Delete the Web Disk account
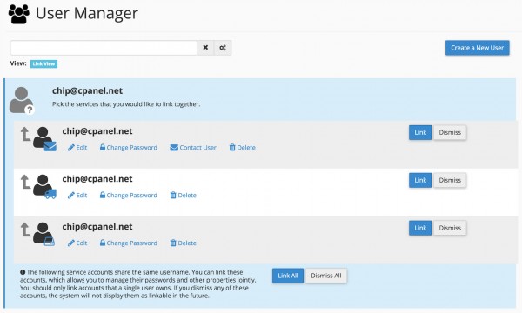The width and height of the screenshot is (522, 313). (x=183, y=243)
